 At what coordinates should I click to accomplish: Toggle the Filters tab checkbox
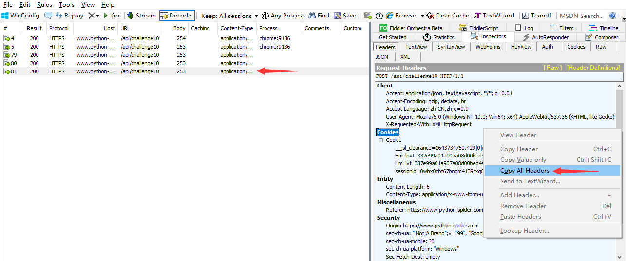point(553,28)
